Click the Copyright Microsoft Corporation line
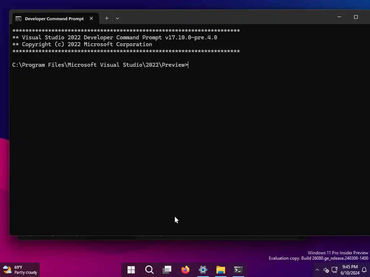 (82, 44)
